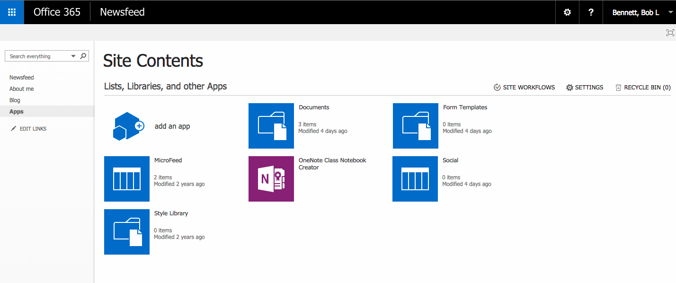
Task: Click the search magnifier icon
Action: (x=83, y=56)
